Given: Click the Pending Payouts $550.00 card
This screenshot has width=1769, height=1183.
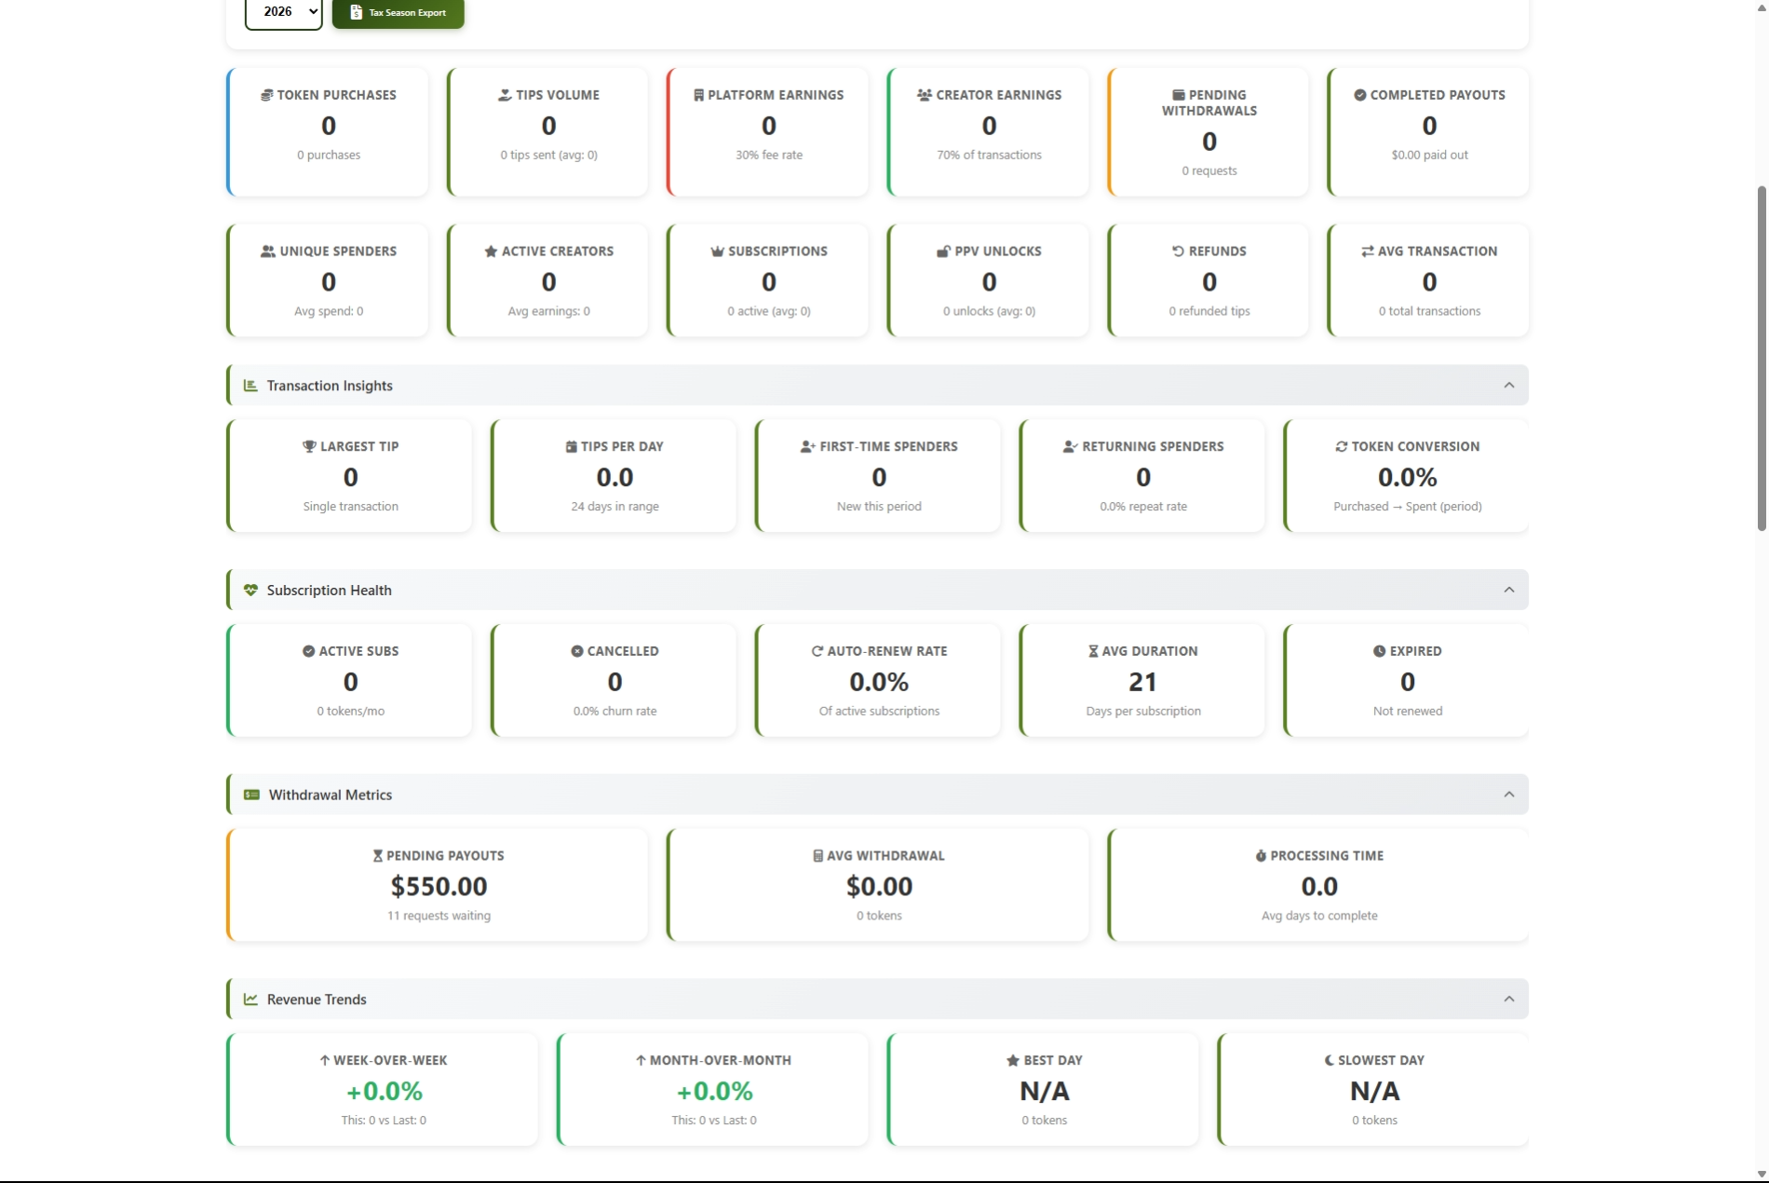Looking at the screenshot, I should click(438, 885).
